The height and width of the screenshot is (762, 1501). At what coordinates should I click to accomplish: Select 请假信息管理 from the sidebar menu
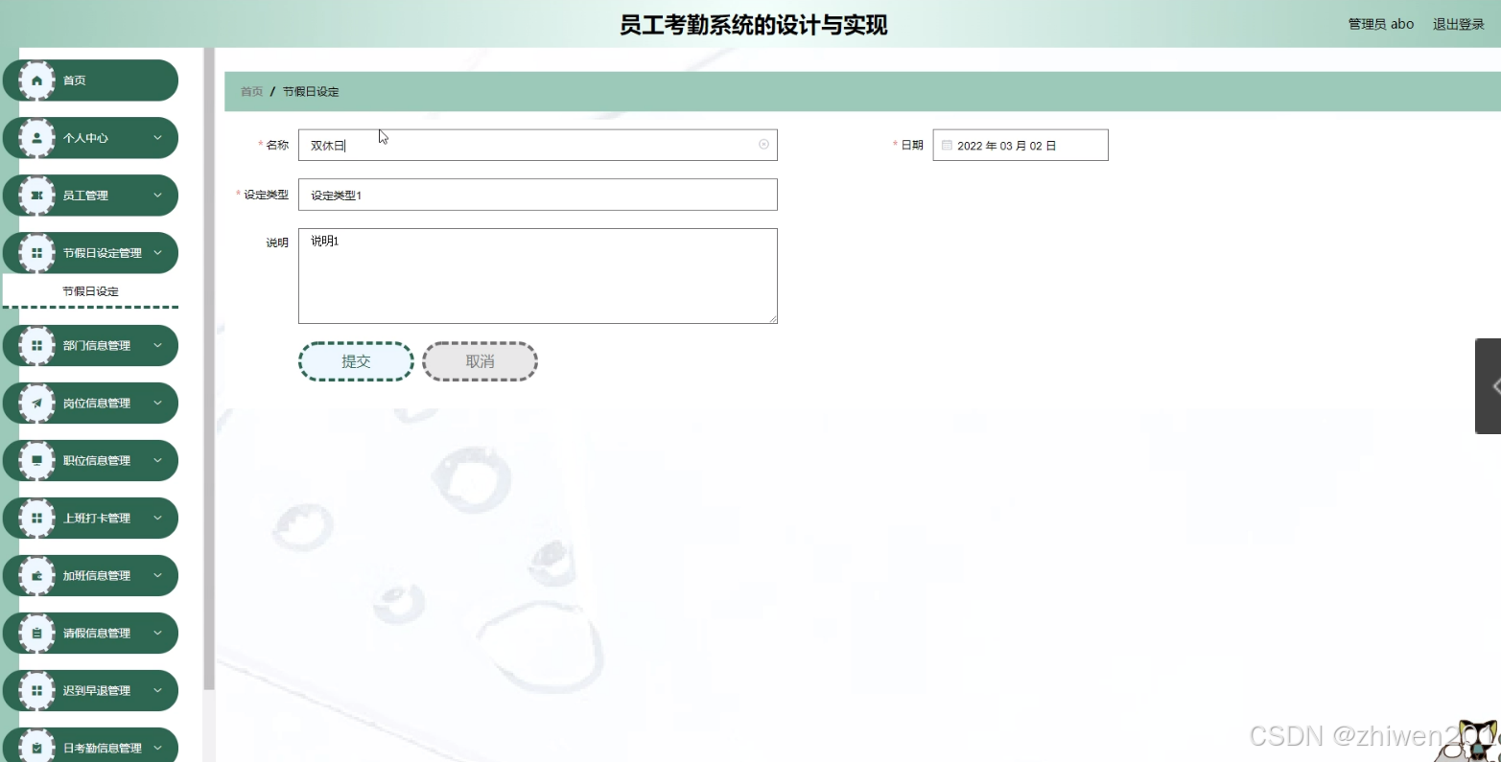coord(96,633)
